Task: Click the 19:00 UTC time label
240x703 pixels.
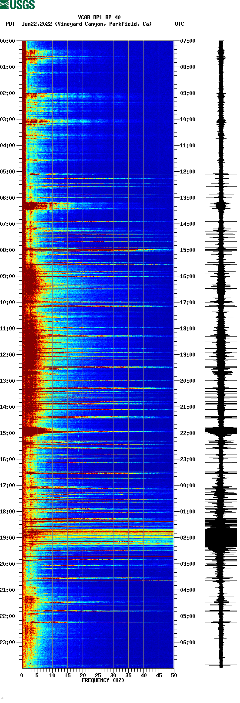Action: coord(188,355)
